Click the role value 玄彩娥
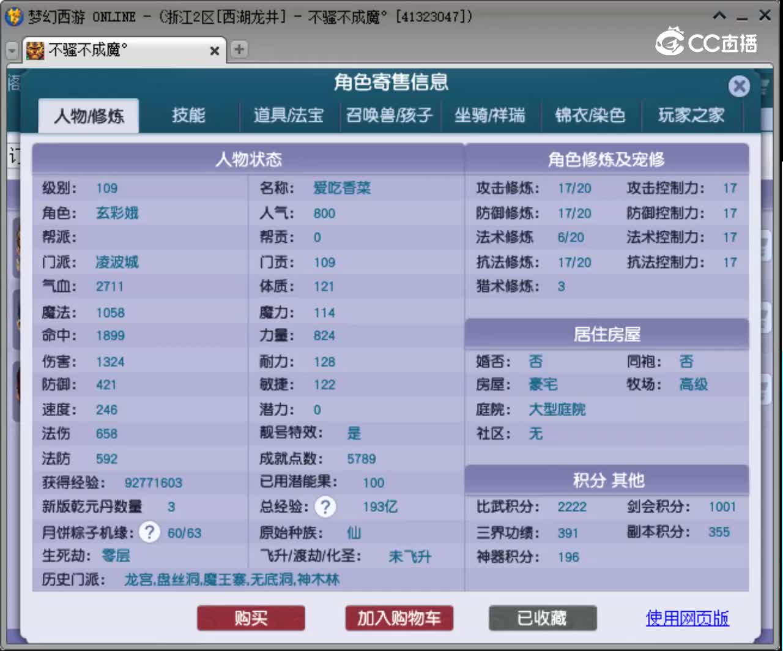This screenshot has width=783, height=651. [117, 213]
